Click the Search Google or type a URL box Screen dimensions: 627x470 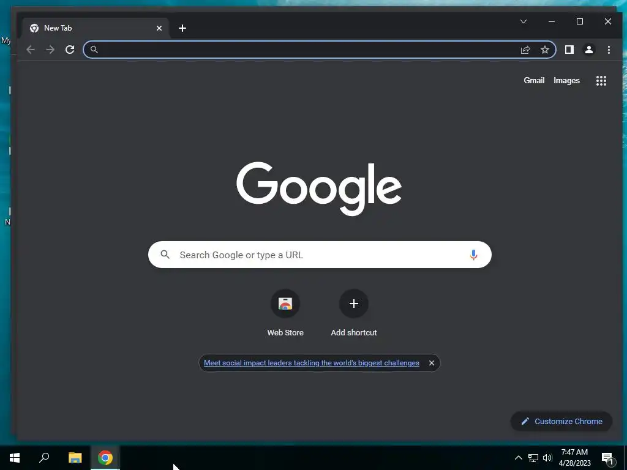(x=320, y=255)
